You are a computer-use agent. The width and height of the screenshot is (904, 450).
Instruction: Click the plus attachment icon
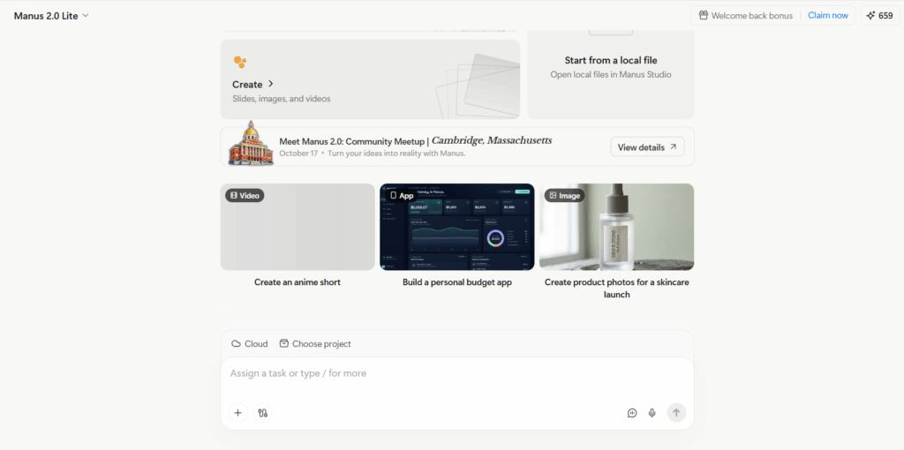238,413
